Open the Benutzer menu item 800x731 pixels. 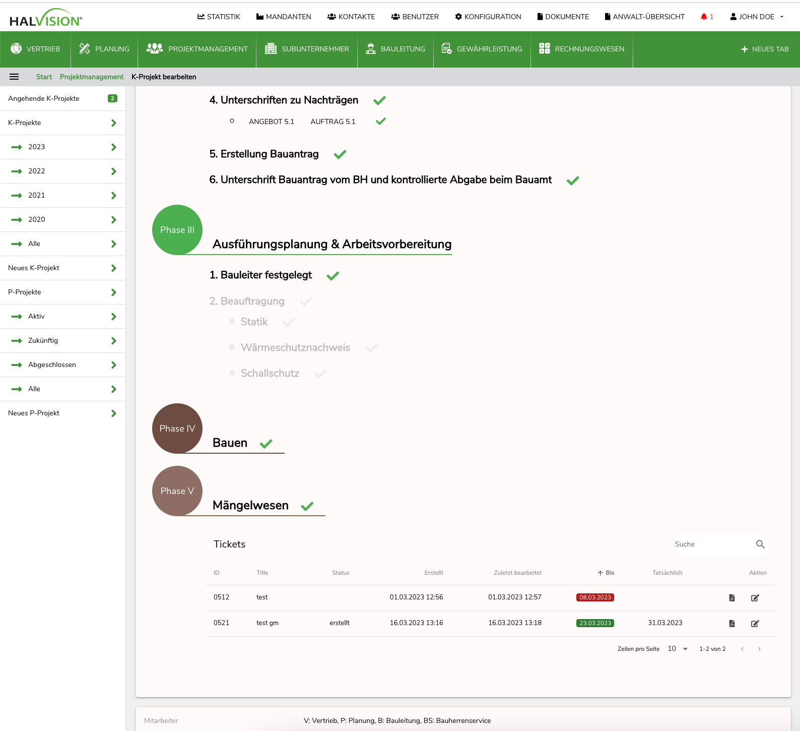(415, 17)
